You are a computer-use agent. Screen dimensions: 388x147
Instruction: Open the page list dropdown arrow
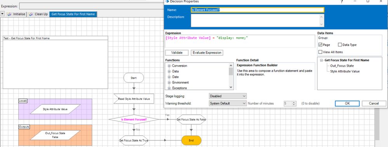tap(2, 14)
